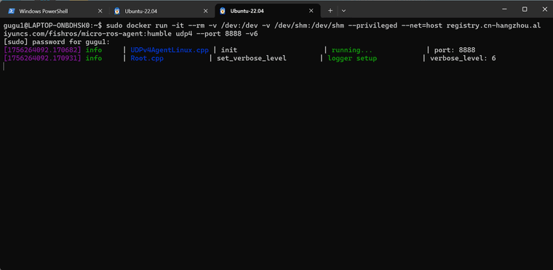Close the active Ubuntu-22.04 tab
Image resolution: width=553 pixels, height=270 pixels.
[x=311, y=11]
